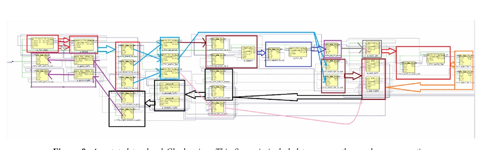487x150 pixels.
Task: Select the u_fir_chan module block
Action: click(x=42, y=43)
